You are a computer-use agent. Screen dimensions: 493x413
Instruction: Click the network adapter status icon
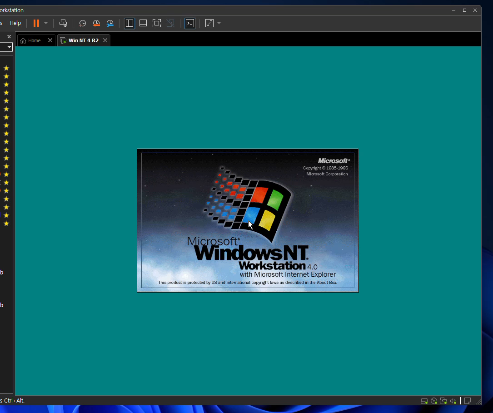(443, 401)
